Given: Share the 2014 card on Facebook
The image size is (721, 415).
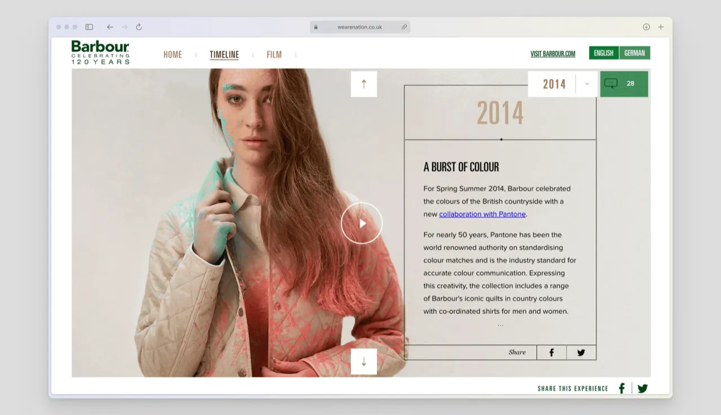Looking at the screenshot, I should click(x=551, y=352).
